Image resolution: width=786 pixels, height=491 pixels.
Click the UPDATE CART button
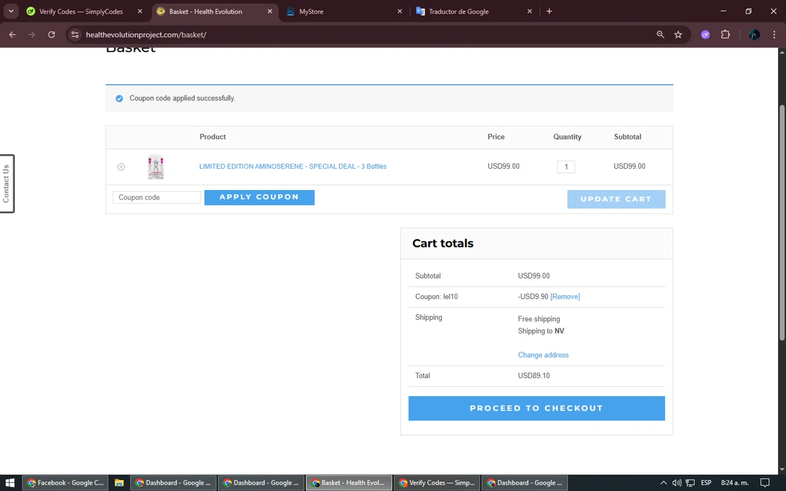[x=616, y=199]
